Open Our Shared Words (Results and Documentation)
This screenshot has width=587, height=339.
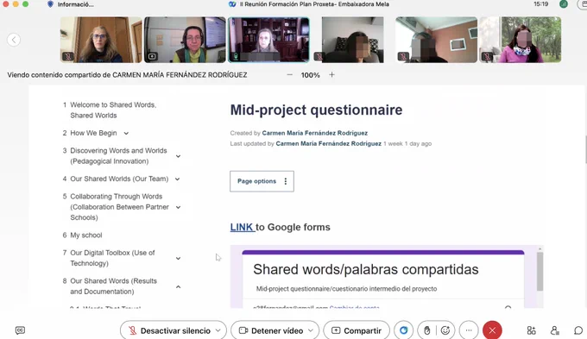113,286
